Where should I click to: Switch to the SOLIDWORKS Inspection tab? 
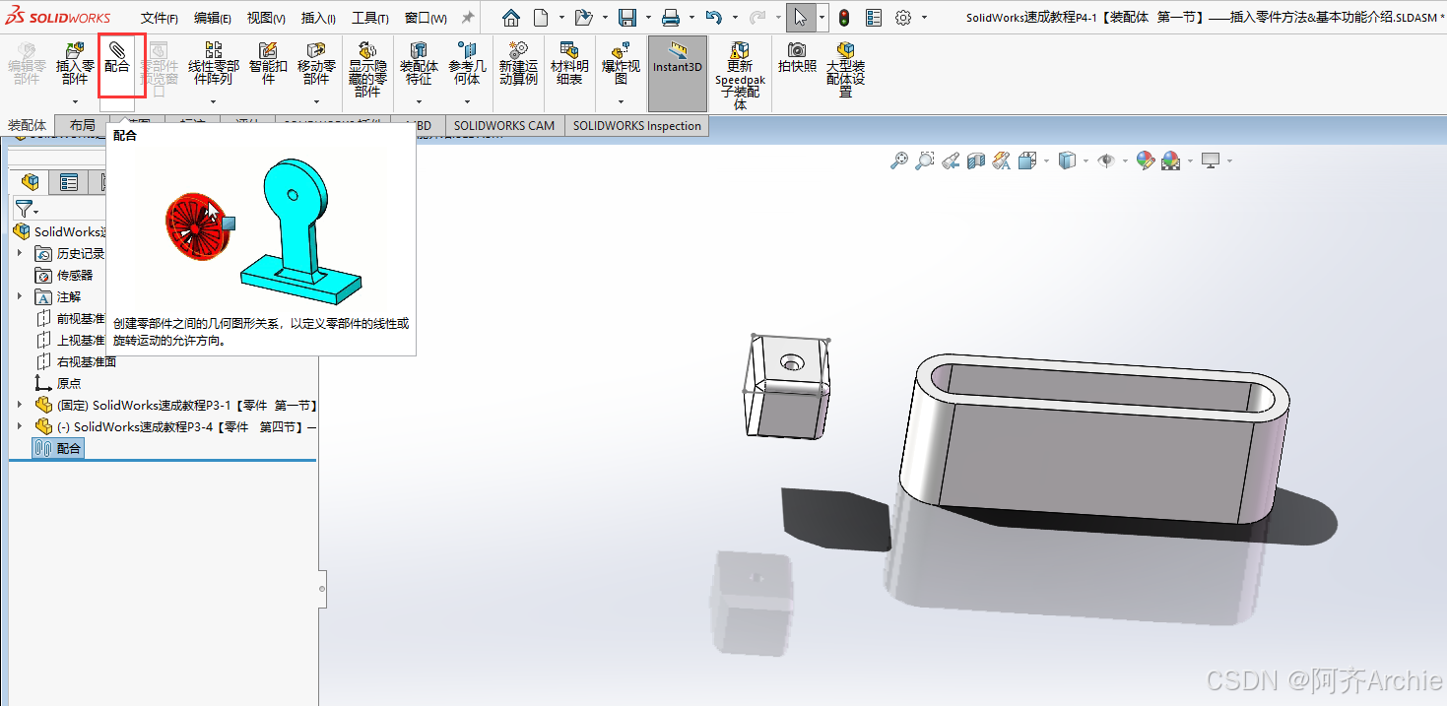(637, 125)
